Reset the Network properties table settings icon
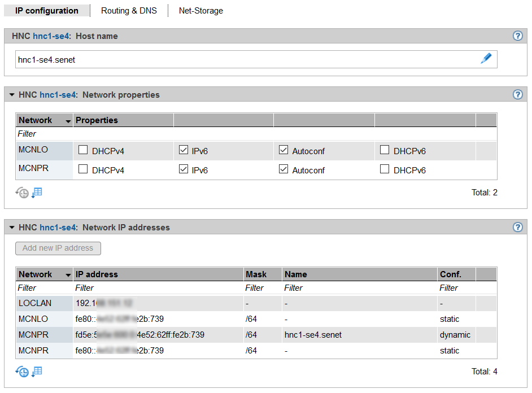The height and width of the screenshot is (393, 532). click(21, 193)
